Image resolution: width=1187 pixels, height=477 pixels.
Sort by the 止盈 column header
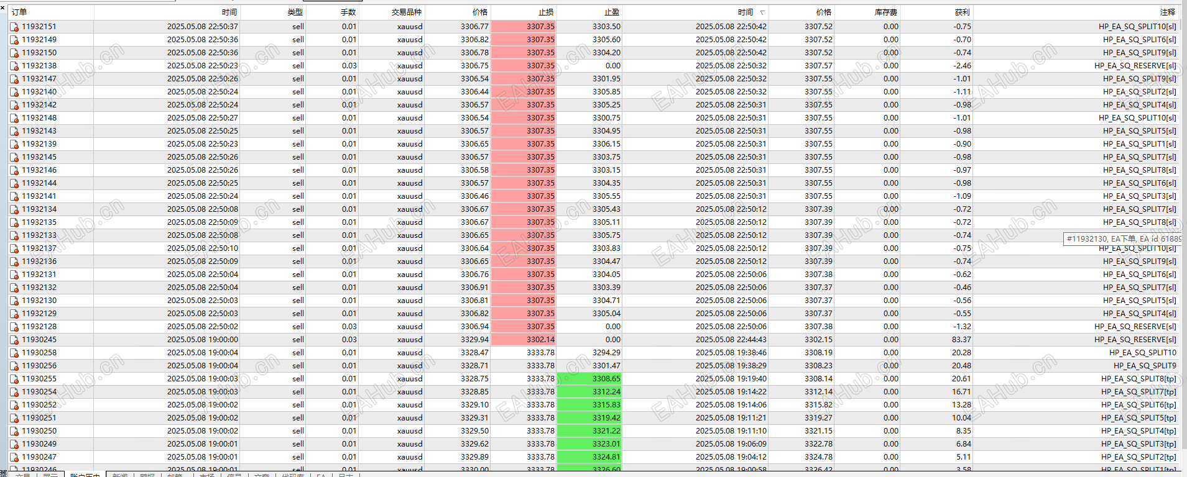[589, 12]
